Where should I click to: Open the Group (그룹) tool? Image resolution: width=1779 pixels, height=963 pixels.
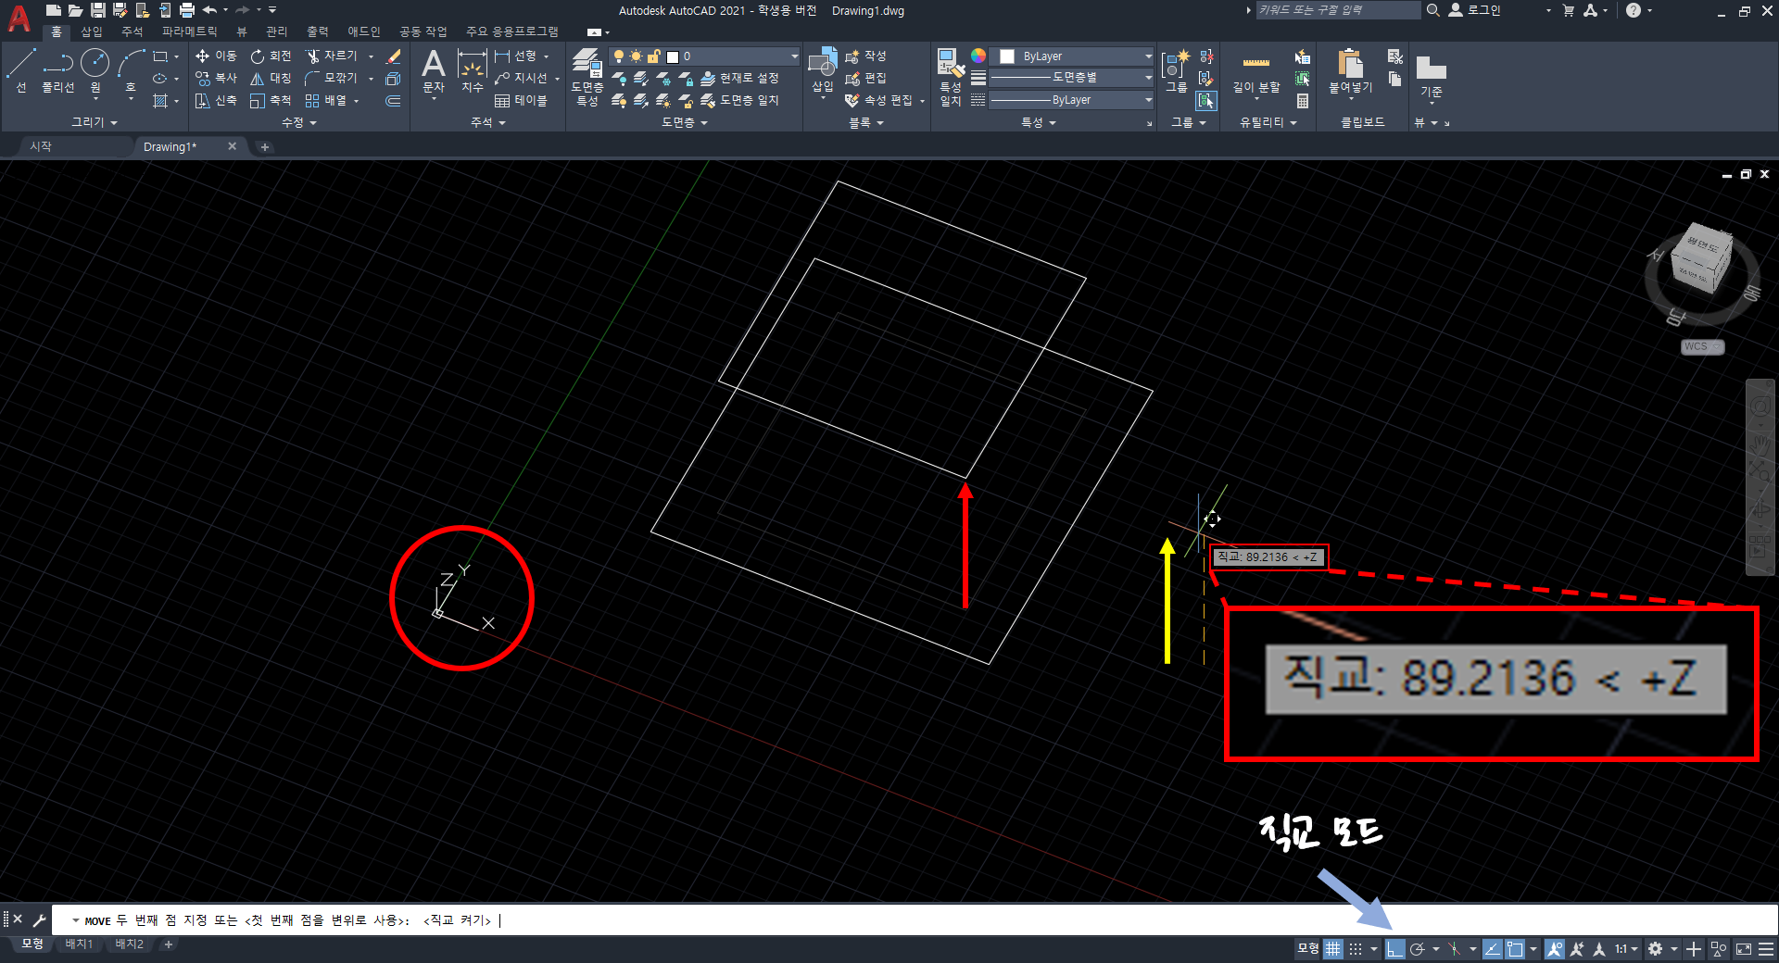pos(1176,71)
